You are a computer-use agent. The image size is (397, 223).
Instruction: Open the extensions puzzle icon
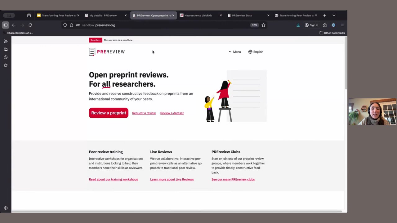pos(325,25)
